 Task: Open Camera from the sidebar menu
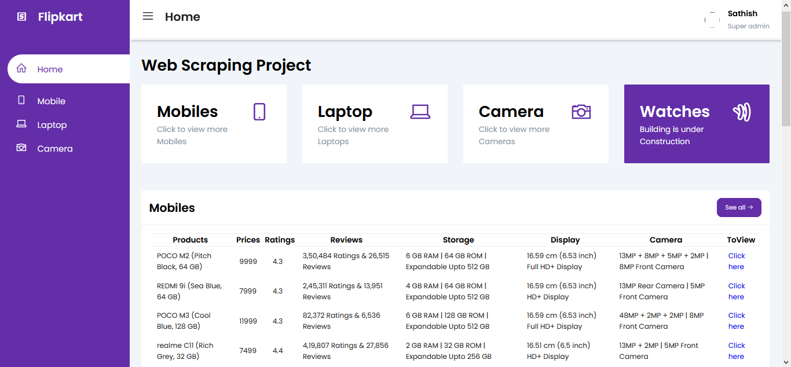click(x=54, y=148)
